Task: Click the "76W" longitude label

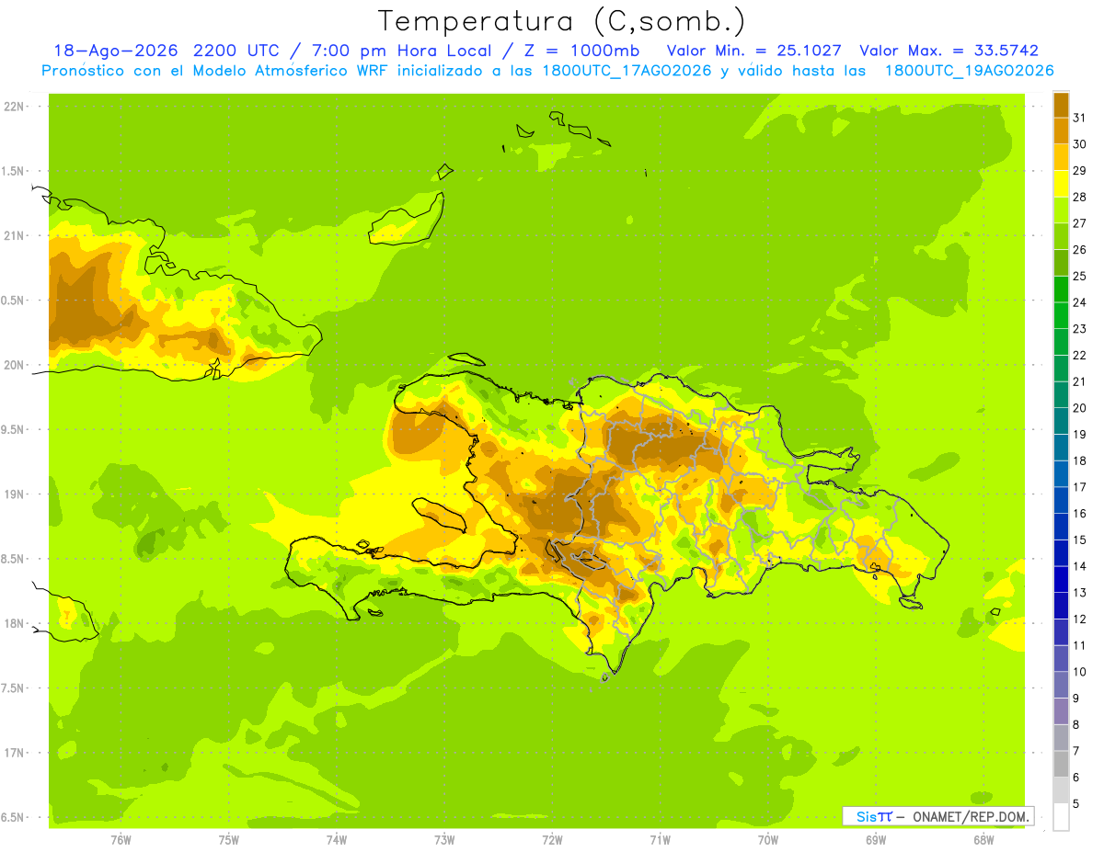Action: coord(121,840)
